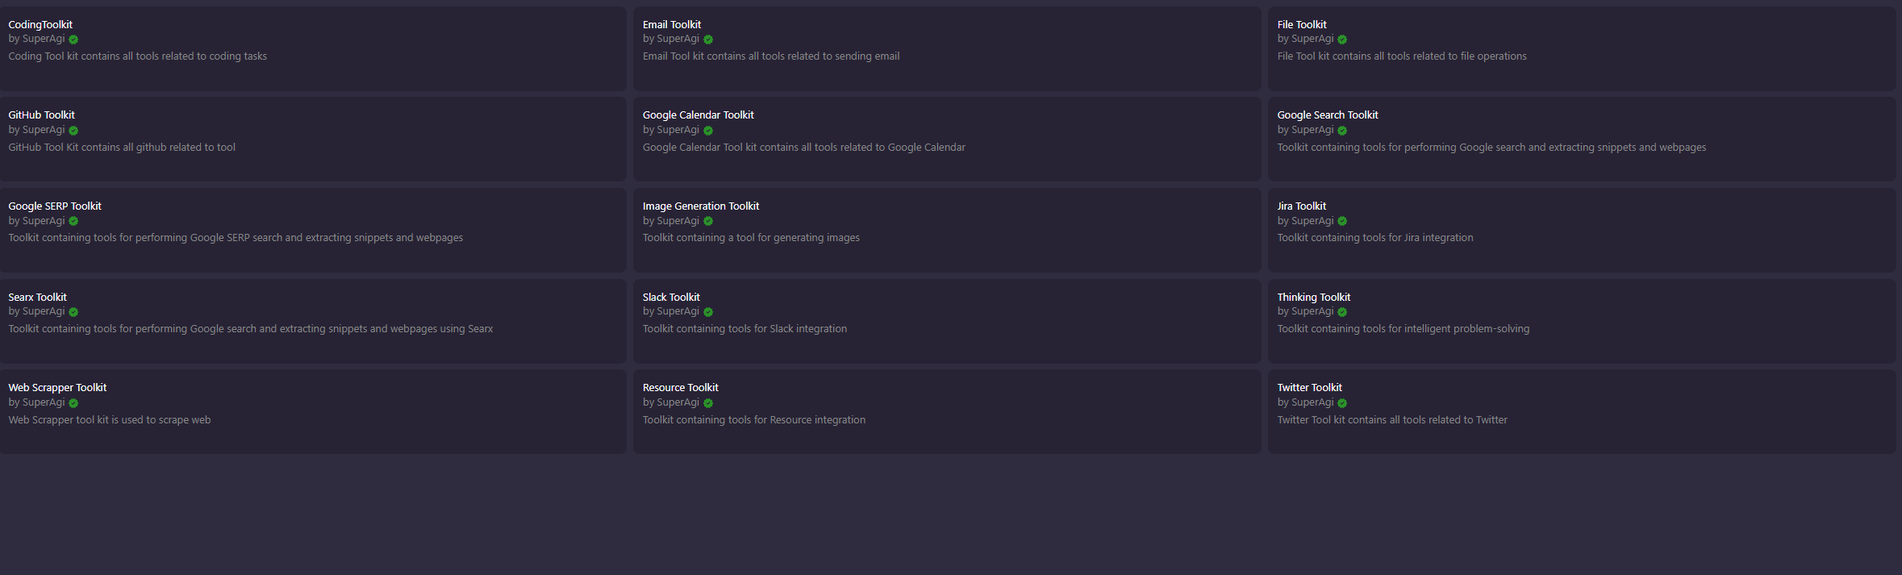Image resolution: width=1902 pixels, height=575 pixels.
Task: Click verified icon on Twitter Toolkit card
Action: (1342, 403)
